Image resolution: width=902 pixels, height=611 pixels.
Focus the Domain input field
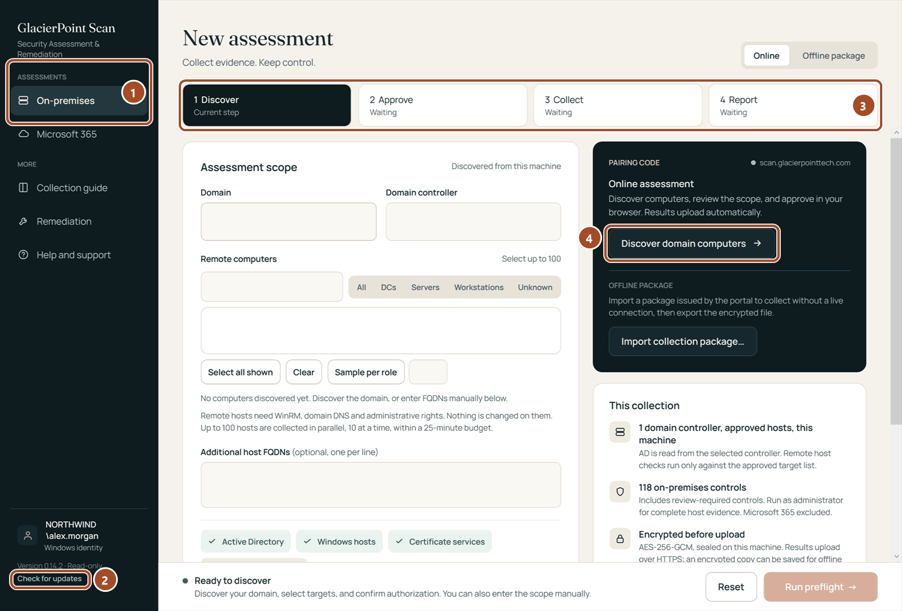coord(289,222)
